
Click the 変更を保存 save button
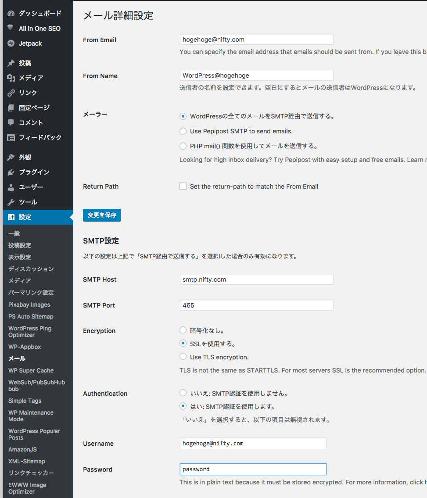[x=102, y=215]
